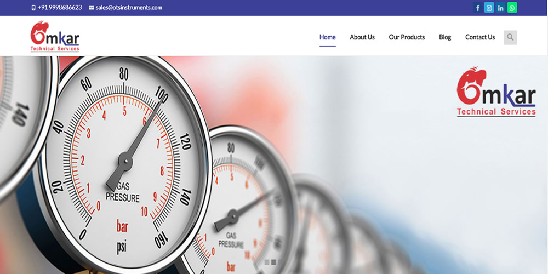Click the pressure gauge hero banner image
This screenshot has width=548, height=274.
274,165
